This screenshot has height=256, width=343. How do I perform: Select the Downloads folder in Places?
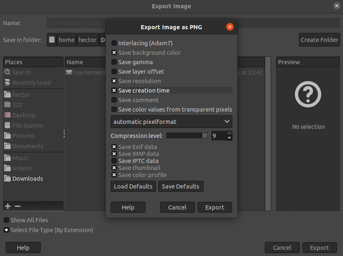[27, 179]
